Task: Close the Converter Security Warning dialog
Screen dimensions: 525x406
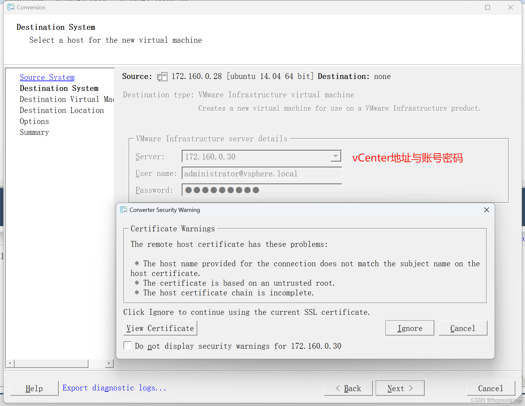Action: pyautogui.click(x=486, y=210)
